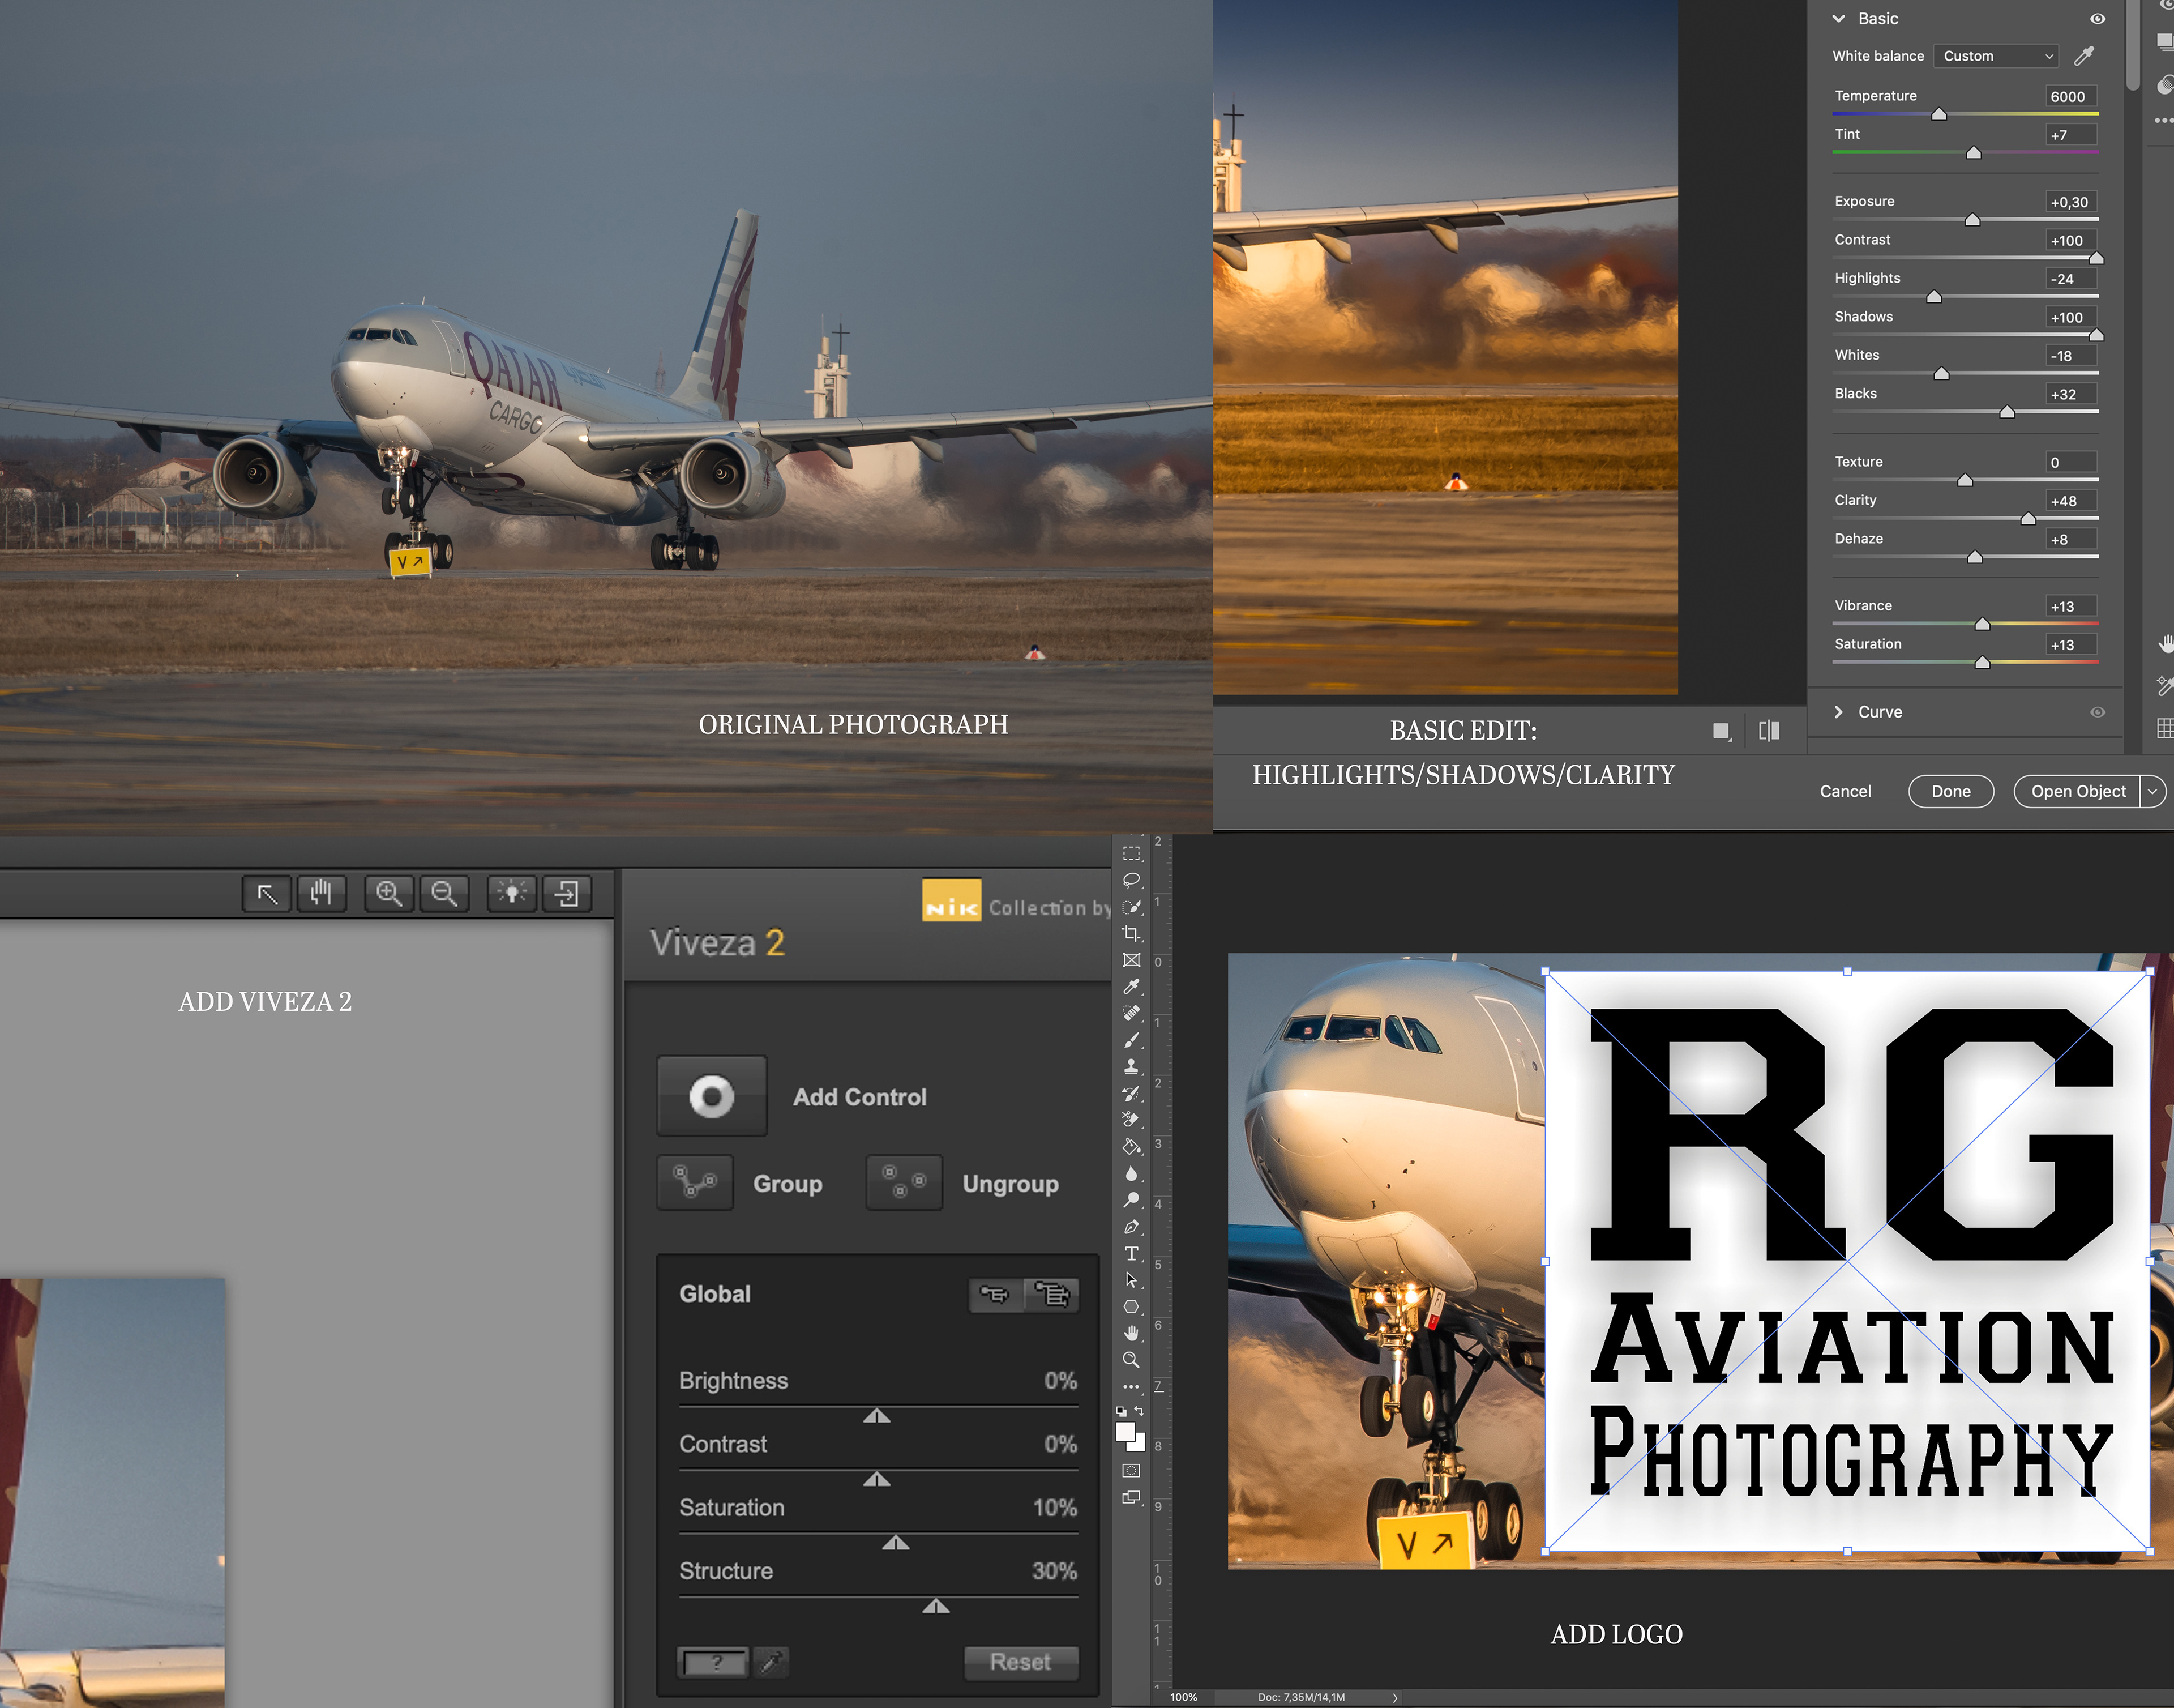Image resolution: width=2174 pixels, height=1708 pixels.
Task: Adjust the Viveza Structure slider
Action: 936,1606
